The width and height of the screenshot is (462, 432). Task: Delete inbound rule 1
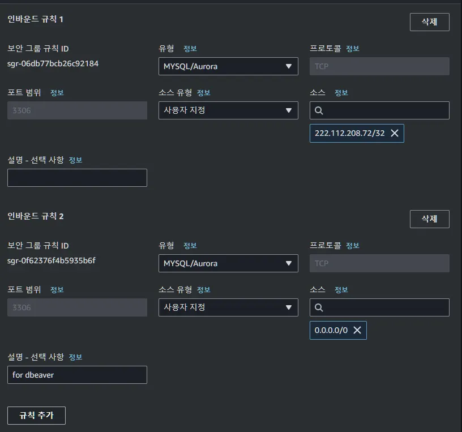pos(429,22)
